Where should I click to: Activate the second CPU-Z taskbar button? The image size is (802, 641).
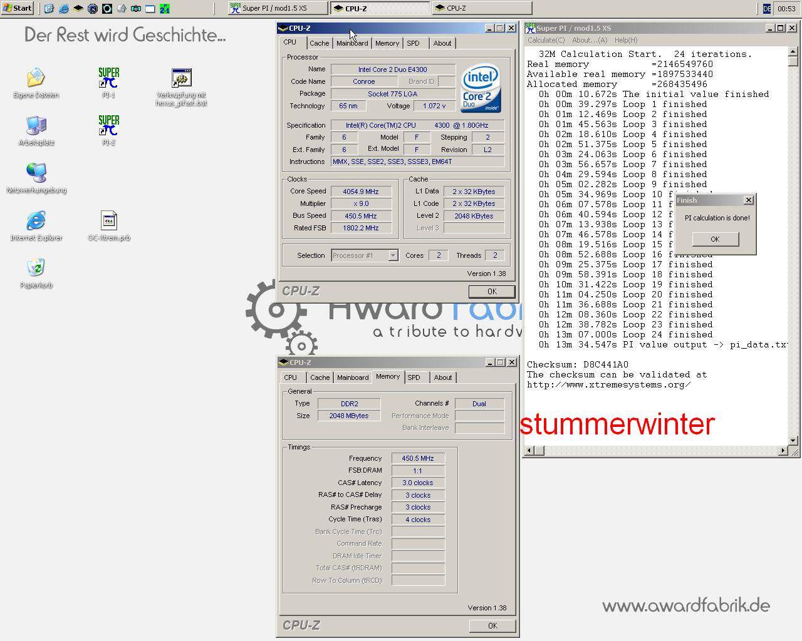pyautogui.click(x=482, y=8)
